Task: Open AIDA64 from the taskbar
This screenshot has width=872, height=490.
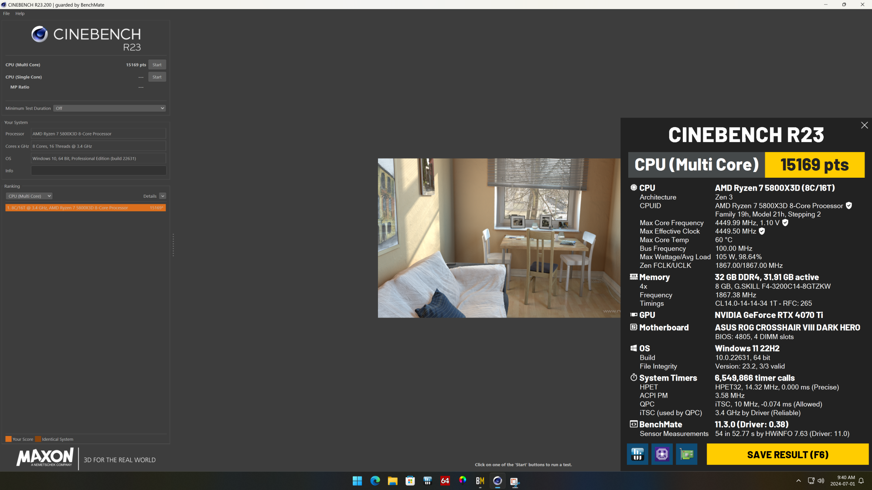Action: (x=445, y=480)
